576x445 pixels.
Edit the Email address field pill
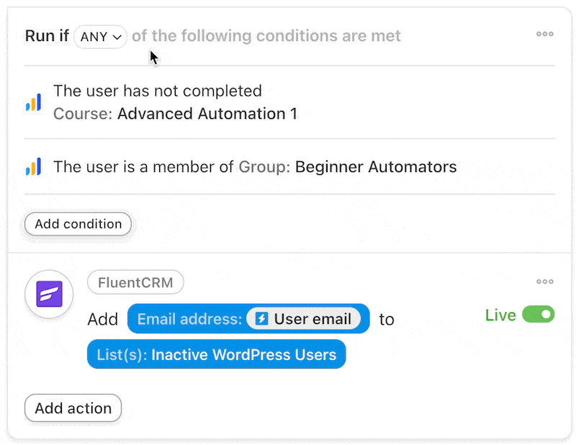click(x=248, y=318)
